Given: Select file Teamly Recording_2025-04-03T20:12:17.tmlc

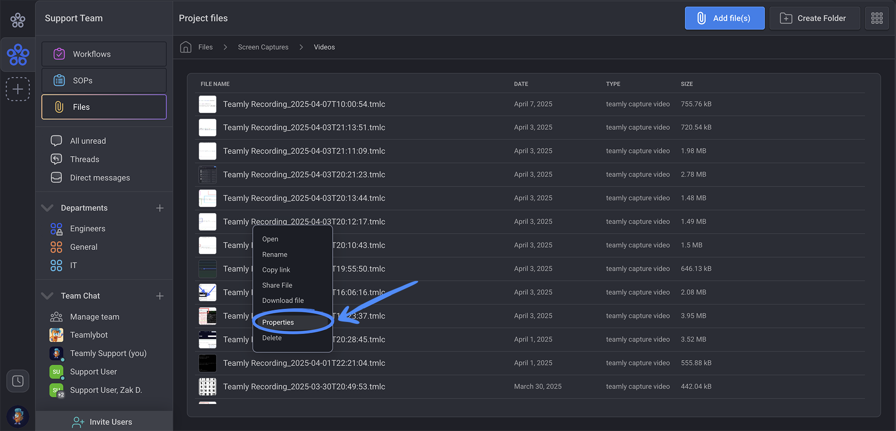Looking at the screenshot, I should coord(304,221).
